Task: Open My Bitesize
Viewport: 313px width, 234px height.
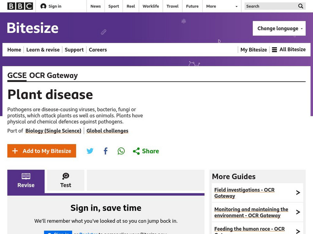Action: click(254, 50)
